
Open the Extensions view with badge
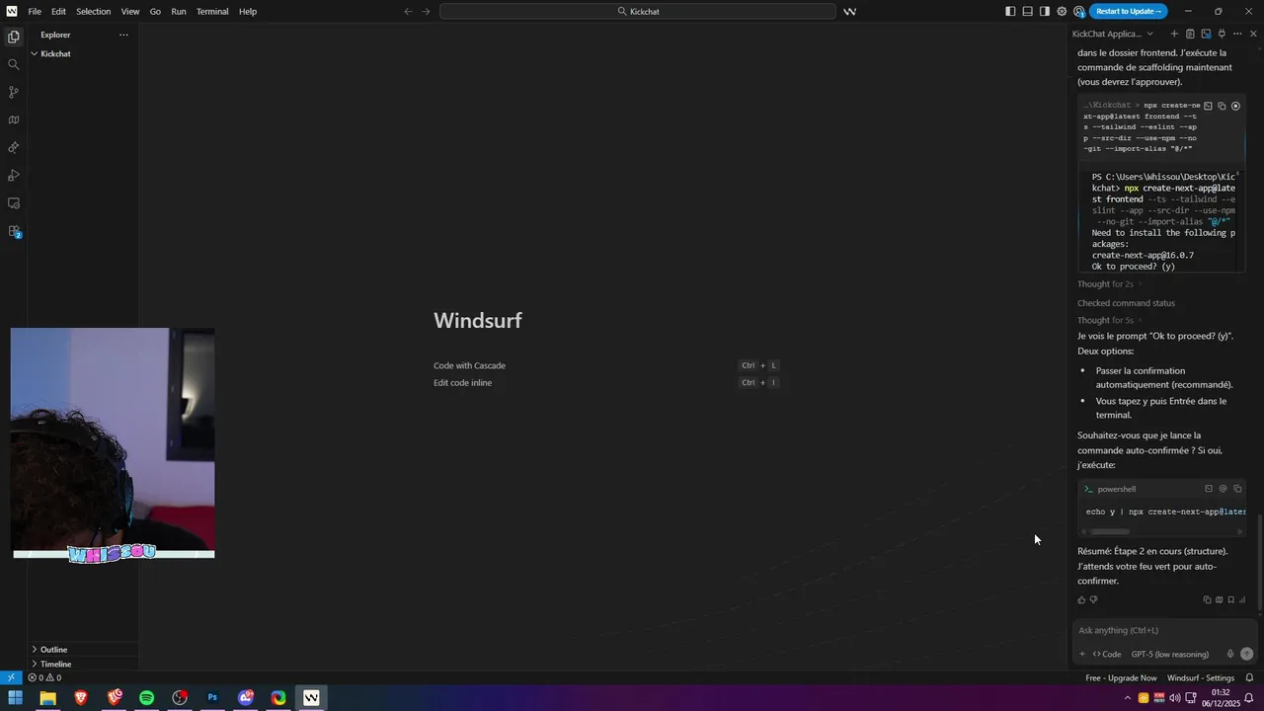click(14, 231)
